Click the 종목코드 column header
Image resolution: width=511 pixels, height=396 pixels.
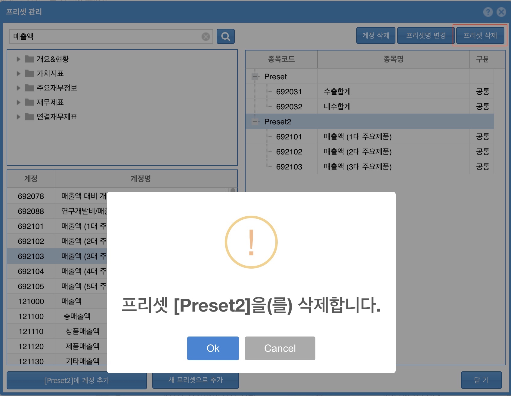coord(281,59)
